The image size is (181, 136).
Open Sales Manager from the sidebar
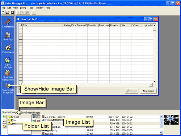click(x=8, y=63)
